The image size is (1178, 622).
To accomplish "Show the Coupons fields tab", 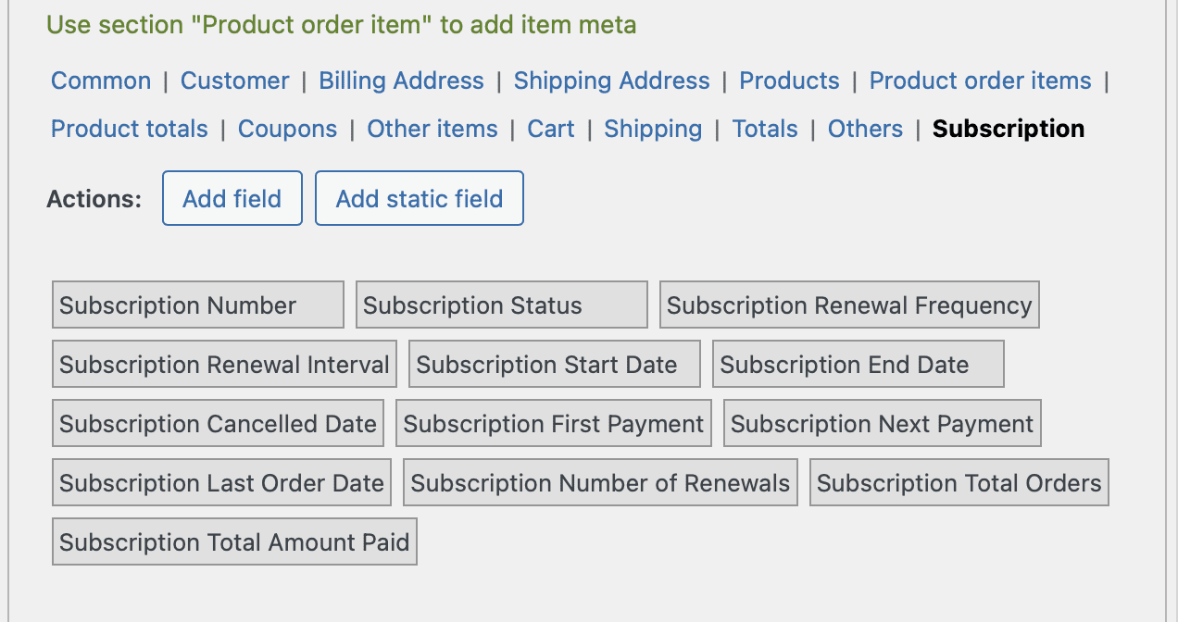I will [x=287, y=129].
